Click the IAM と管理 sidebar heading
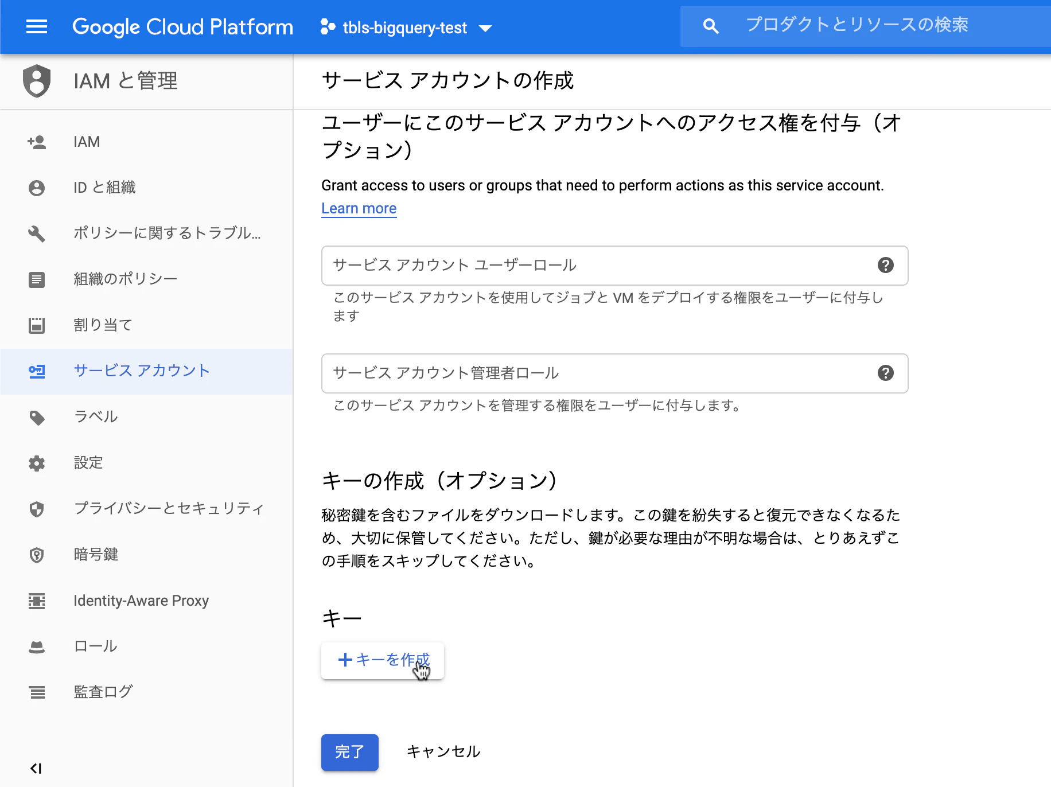The height and width of the screenshot is (787, 1051). (126, 81)
